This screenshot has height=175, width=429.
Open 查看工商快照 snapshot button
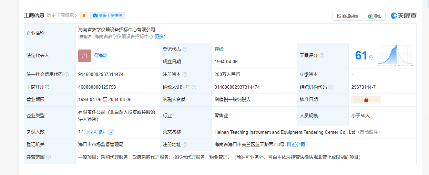(108, 15)
